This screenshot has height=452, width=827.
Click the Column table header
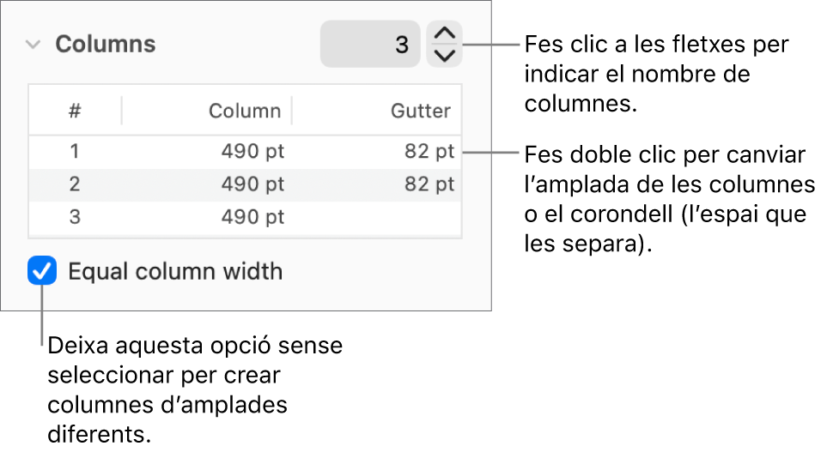[x=245, y=111]
